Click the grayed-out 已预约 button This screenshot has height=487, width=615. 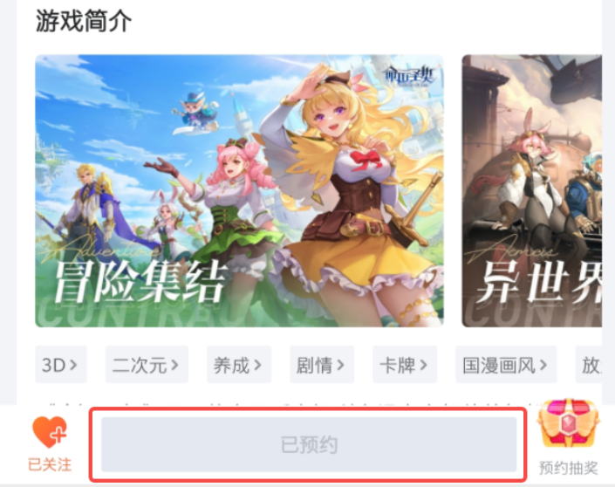tap(309, 444)
